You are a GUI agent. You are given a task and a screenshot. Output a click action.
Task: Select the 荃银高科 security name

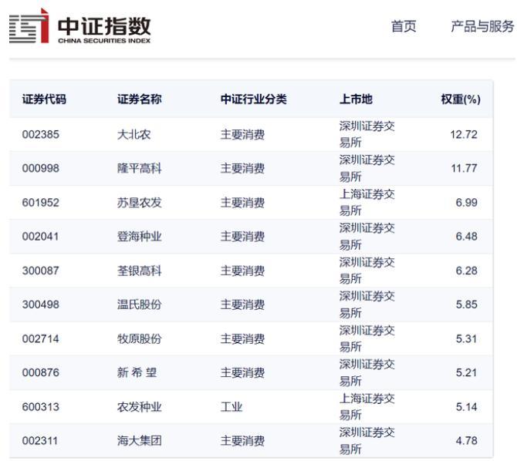(139, 271)
